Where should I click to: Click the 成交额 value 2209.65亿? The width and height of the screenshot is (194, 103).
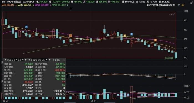[27, 85]
